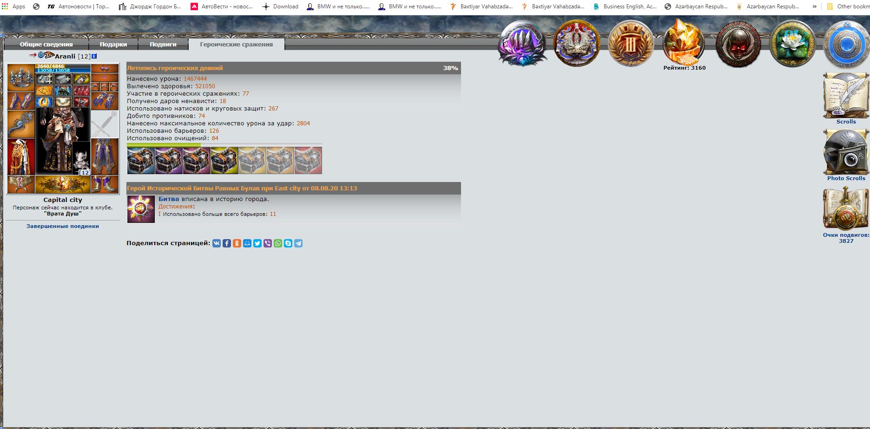Click the Рейтинг: 3160 label
The image size is (870, 429).
click(x=684, y=68)
